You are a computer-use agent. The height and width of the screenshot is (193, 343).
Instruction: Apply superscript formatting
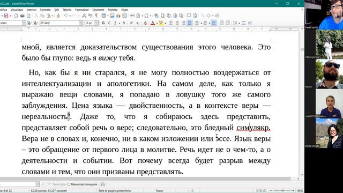pos(131,23)
